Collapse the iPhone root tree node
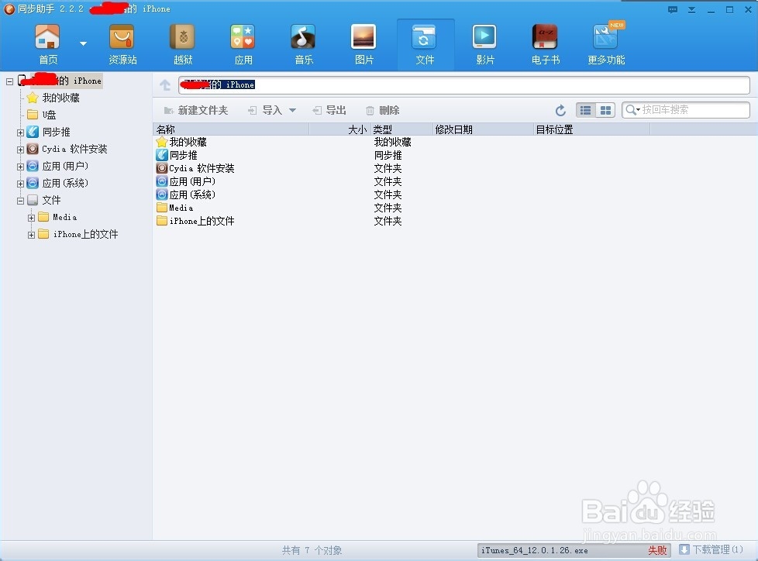The height and width of the screenshot is (561, 758). (x=9, y=81)
